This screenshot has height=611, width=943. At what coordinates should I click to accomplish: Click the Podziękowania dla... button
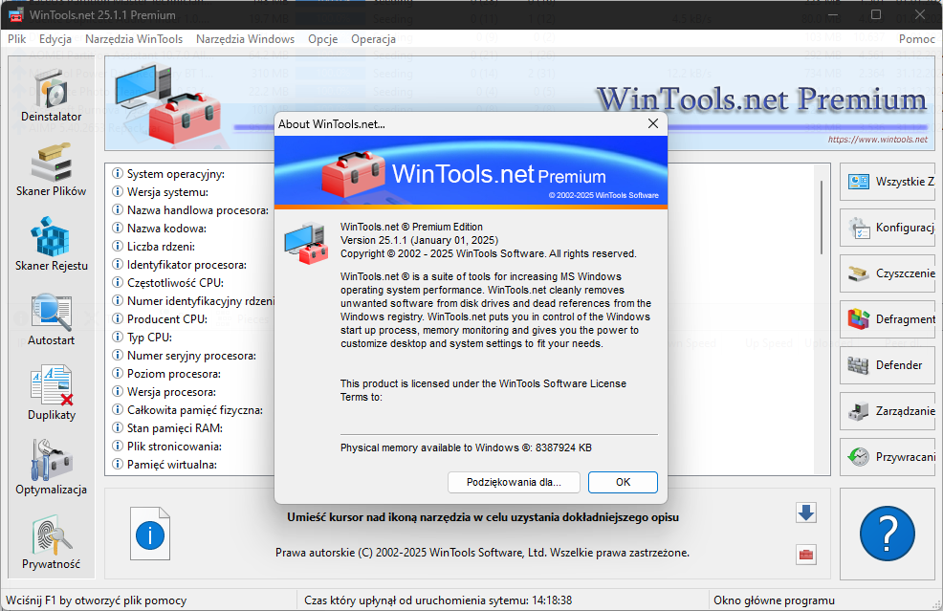coord(514,482)
